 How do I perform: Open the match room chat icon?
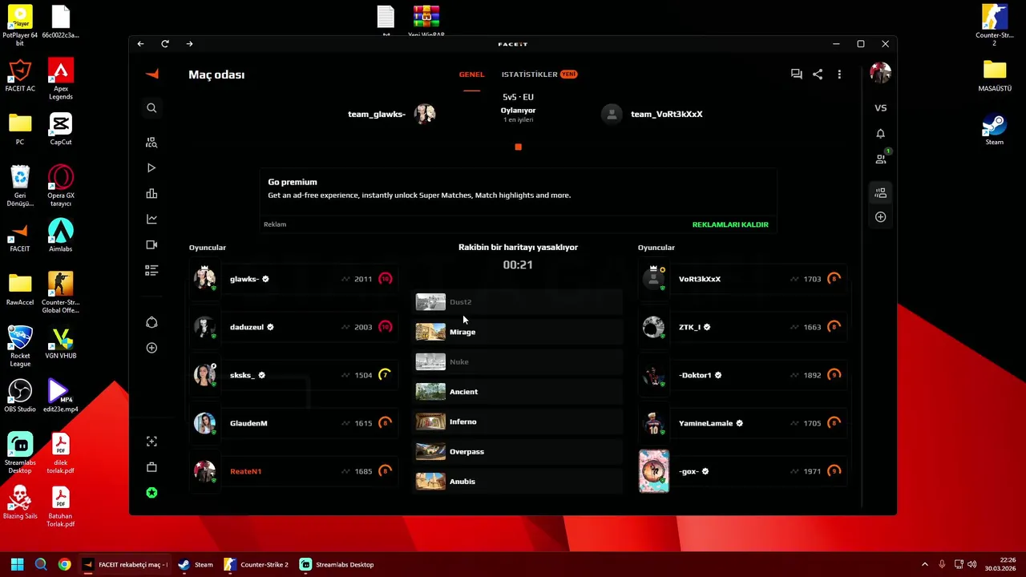(x=796, y=74)
